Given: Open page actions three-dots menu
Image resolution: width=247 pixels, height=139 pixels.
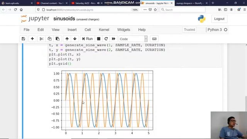Looking at the screenshot, I should (145, 10).
